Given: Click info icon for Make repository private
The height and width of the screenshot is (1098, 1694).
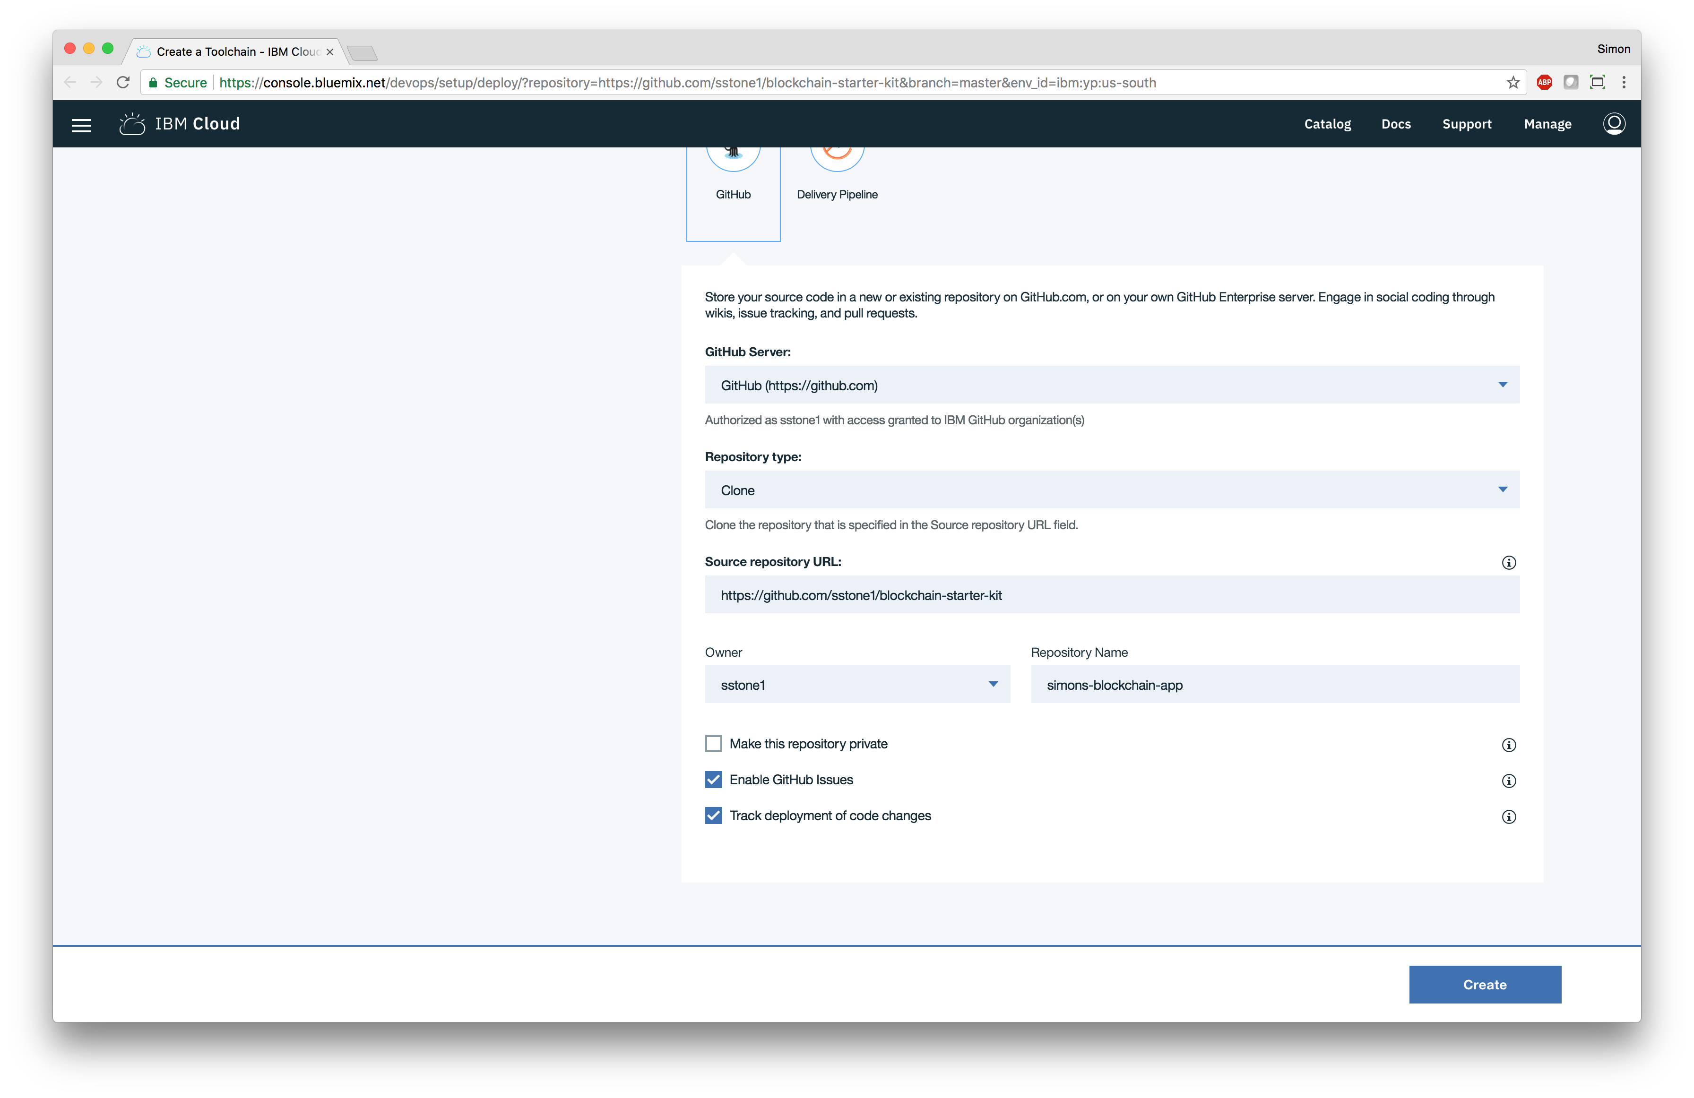Looking at the screenshot, I should point(1508,745).
